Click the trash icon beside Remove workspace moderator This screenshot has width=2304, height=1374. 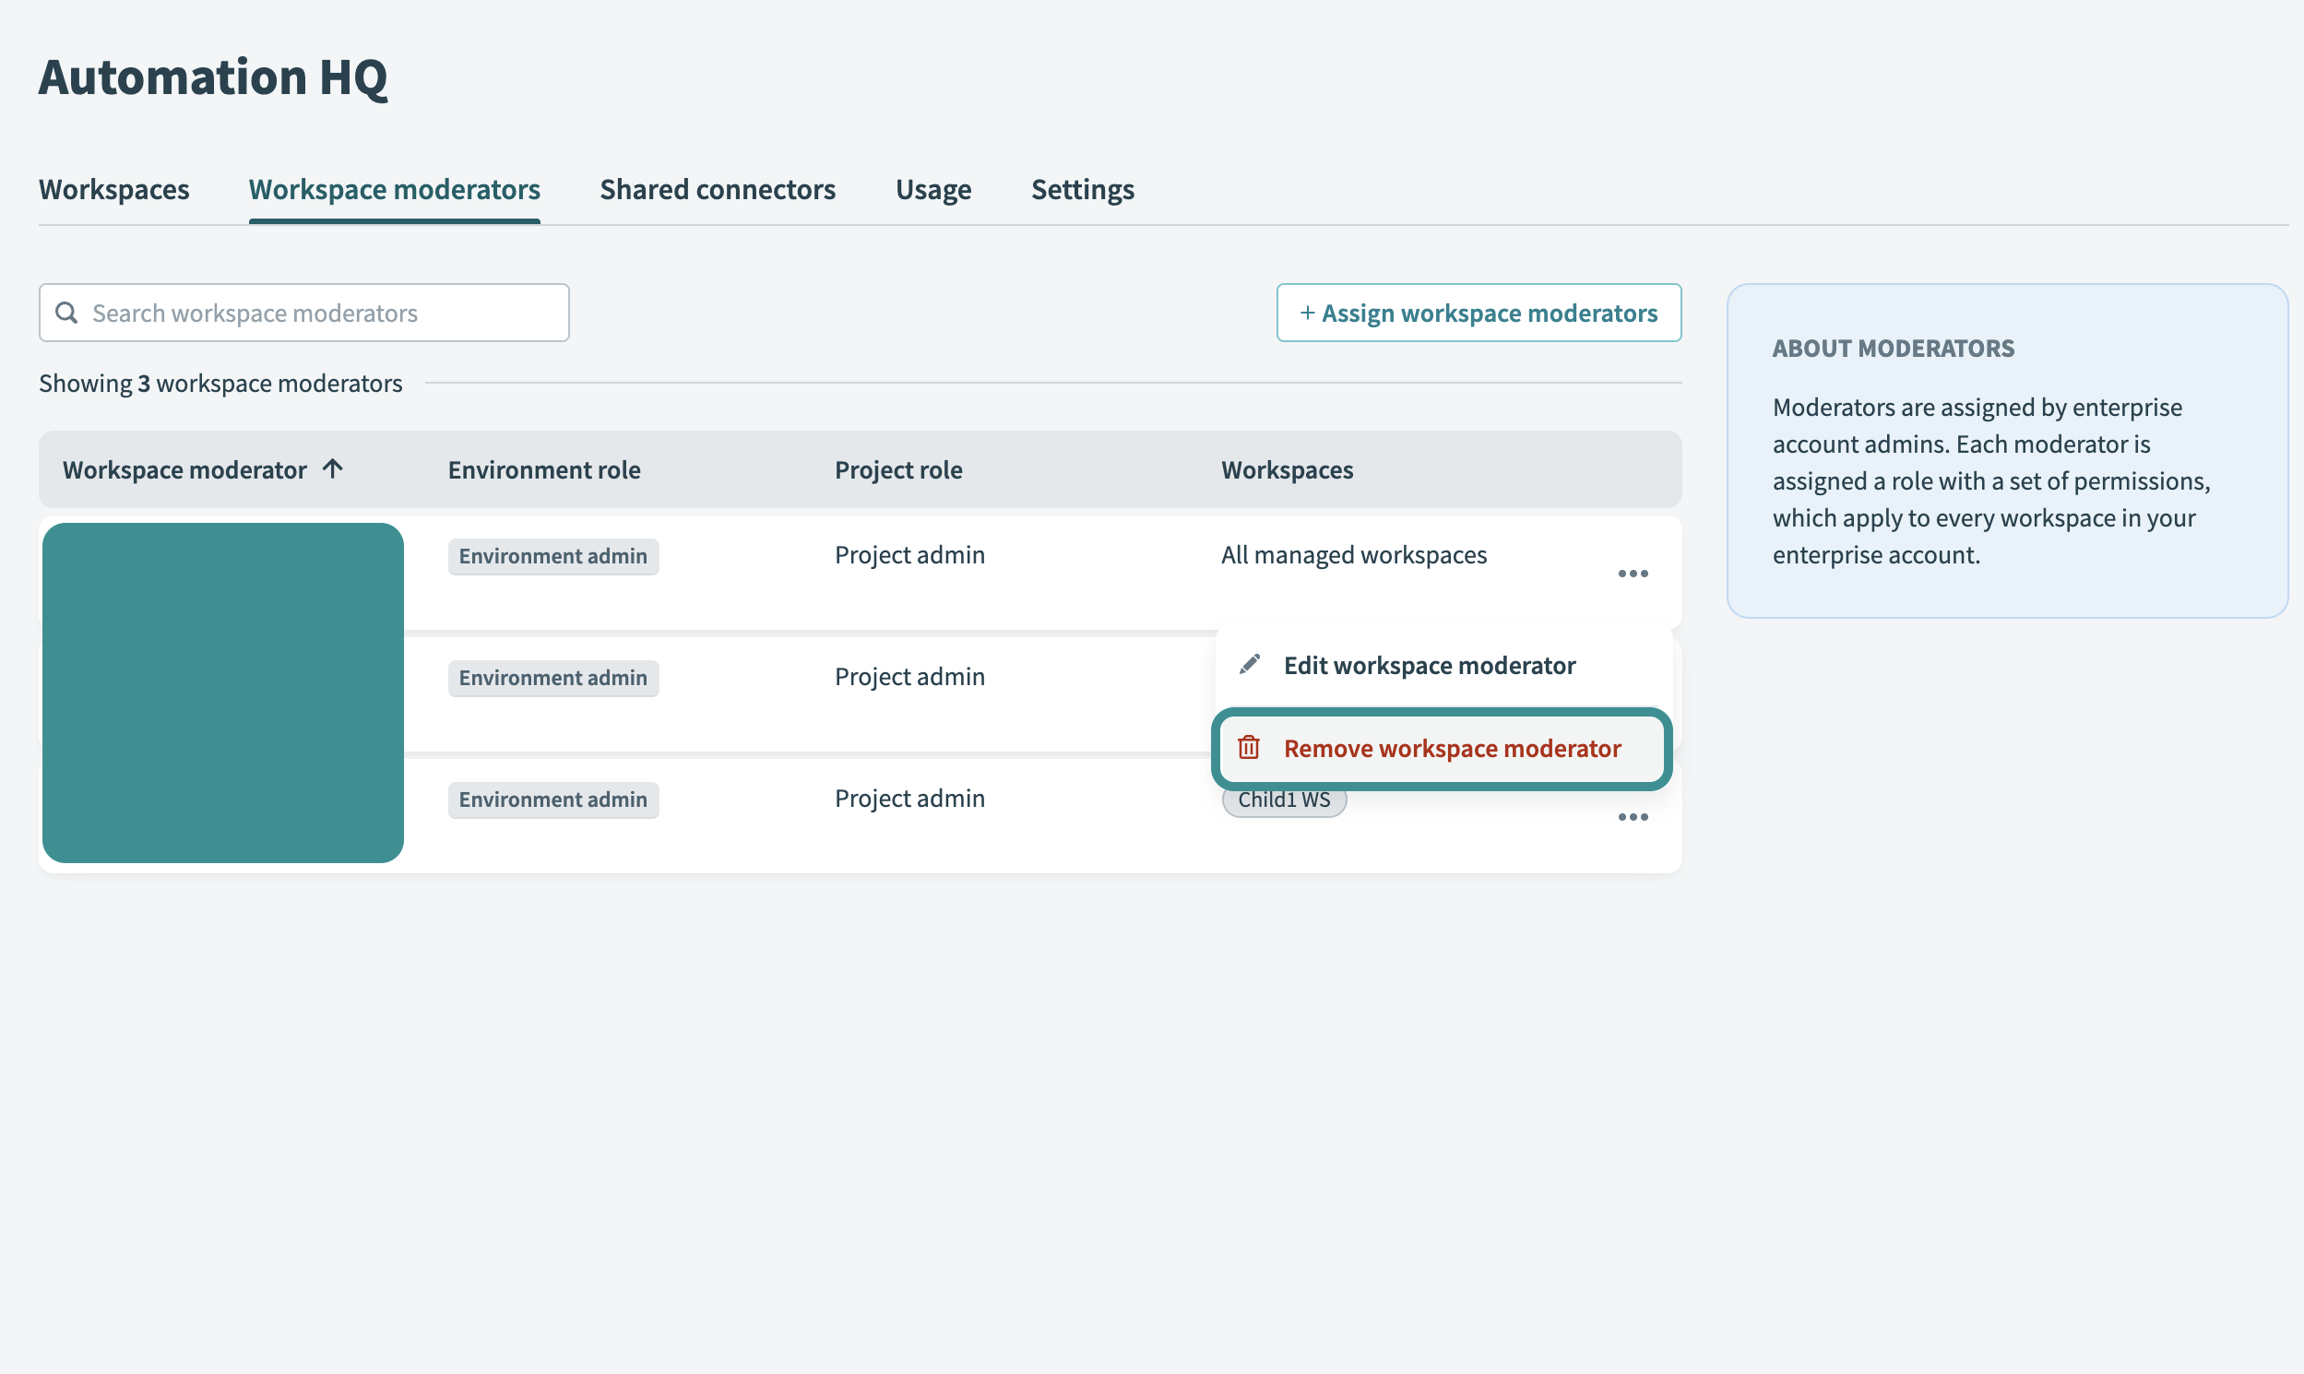(1249, 748)
